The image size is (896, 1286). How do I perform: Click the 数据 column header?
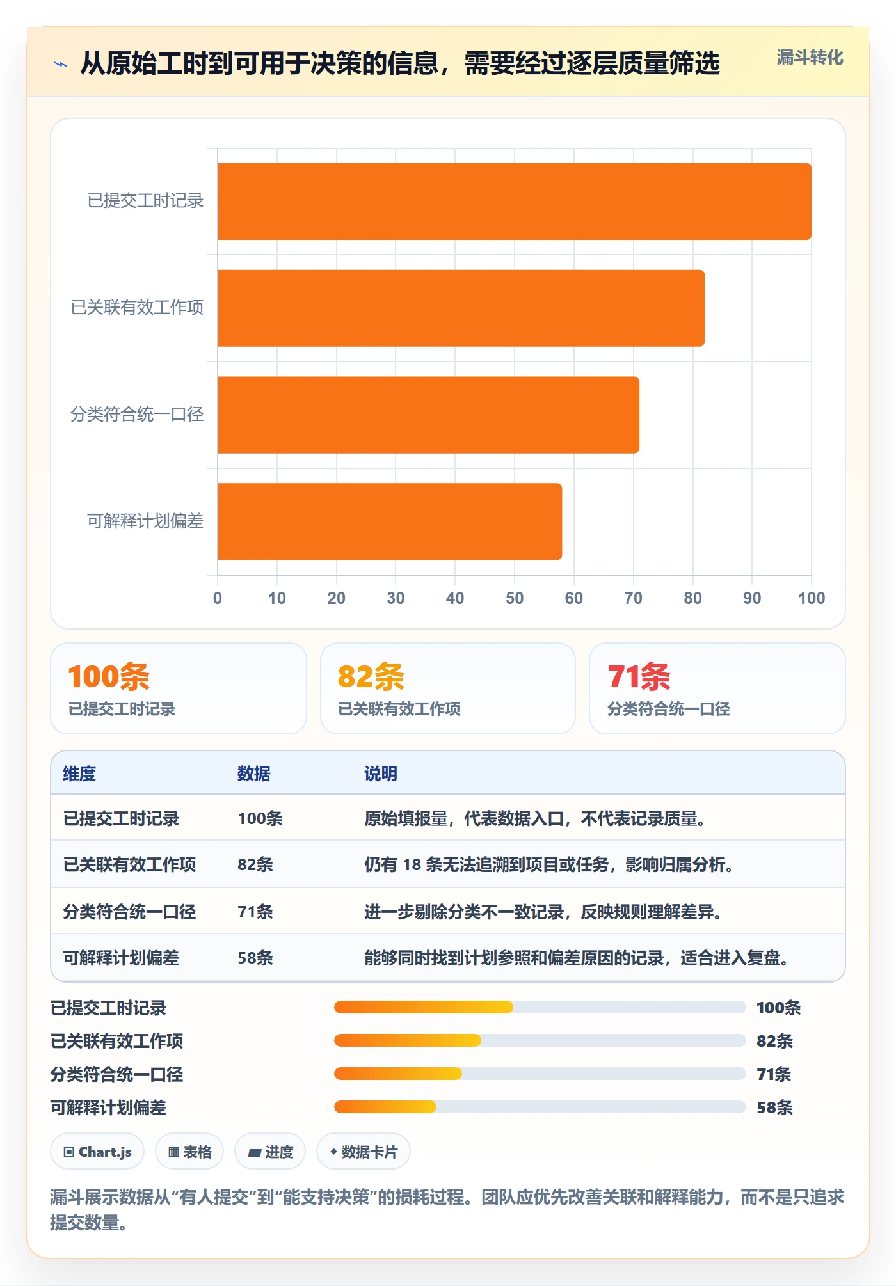click(254, 774)
